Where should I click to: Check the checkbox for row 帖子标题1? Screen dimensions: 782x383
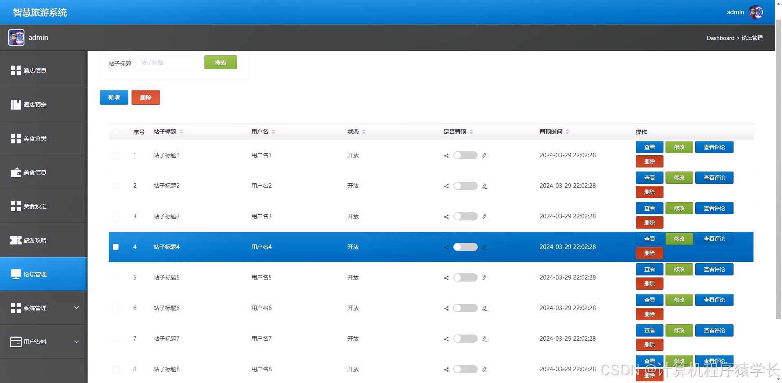(116, 155)
